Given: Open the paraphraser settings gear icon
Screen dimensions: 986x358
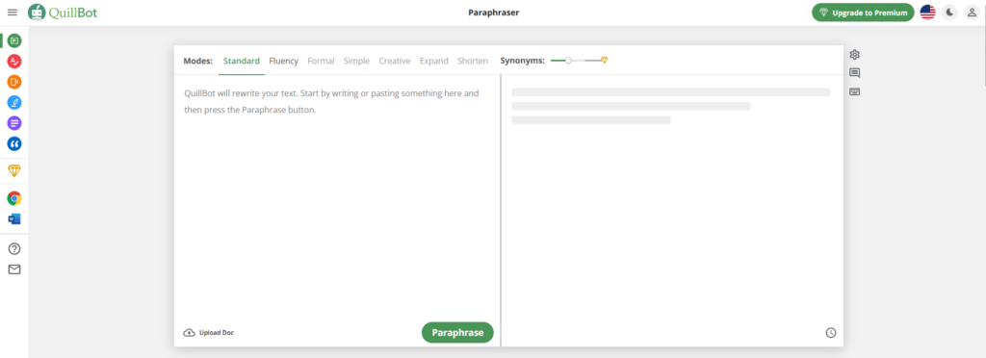Looking at the screenshot, I should coord(855,55).
